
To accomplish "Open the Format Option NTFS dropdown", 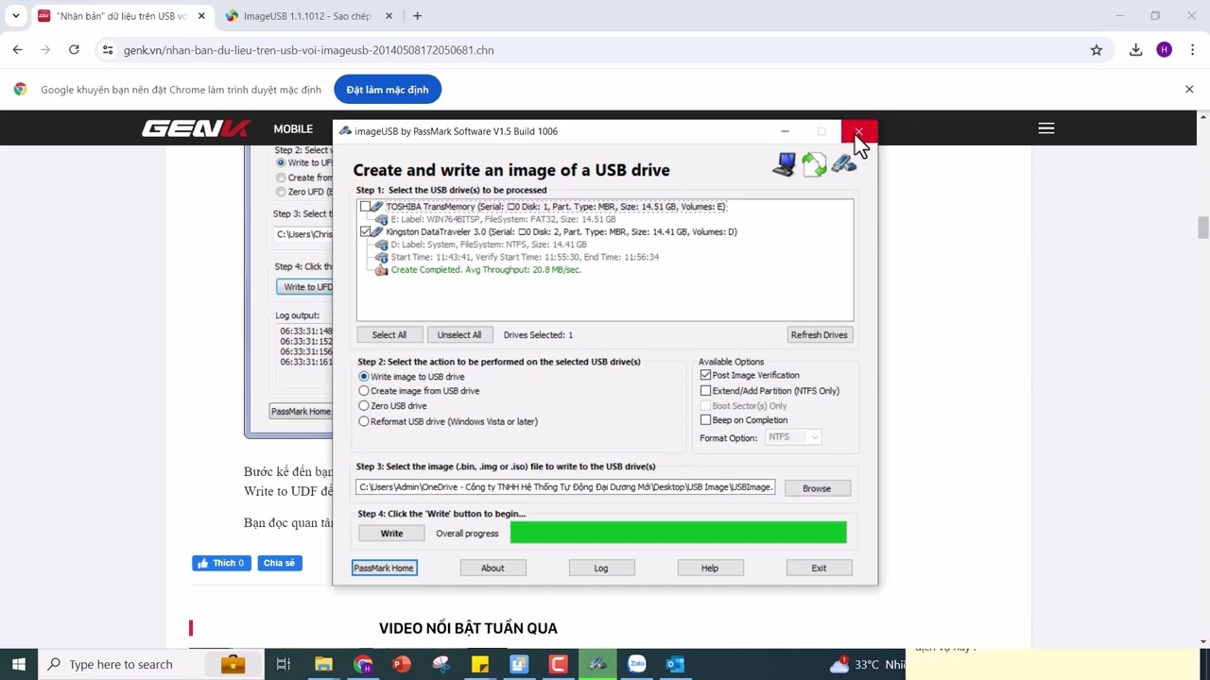I will (793, 437).
